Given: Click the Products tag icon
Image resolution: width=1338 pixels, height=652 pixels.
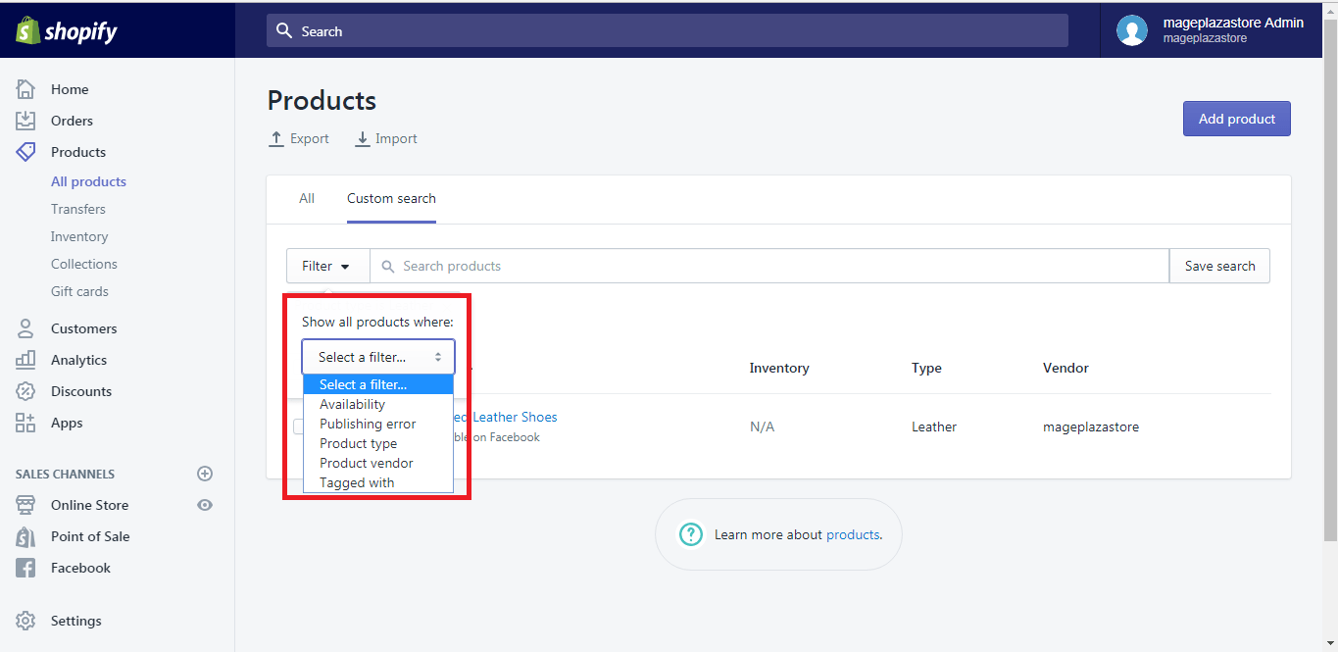Looking at the screenshot, I should (27, 151).
